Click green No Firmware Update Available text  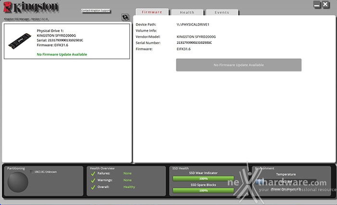[x=62, y=54]
